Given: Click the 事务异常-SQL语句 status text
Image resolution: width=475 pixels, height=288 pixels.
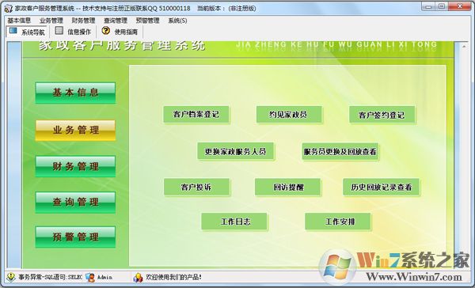Looking at the screenshot, I should (x=50, y=277).
